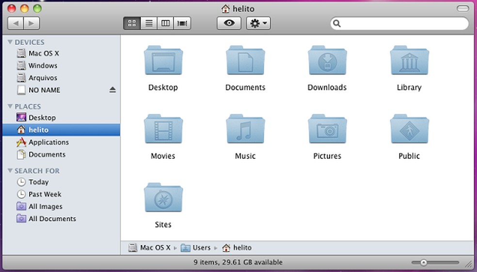Open the Action gear dropdown menu
The width and height of the screenshot is (477, 272).
[x=258, y=23]
